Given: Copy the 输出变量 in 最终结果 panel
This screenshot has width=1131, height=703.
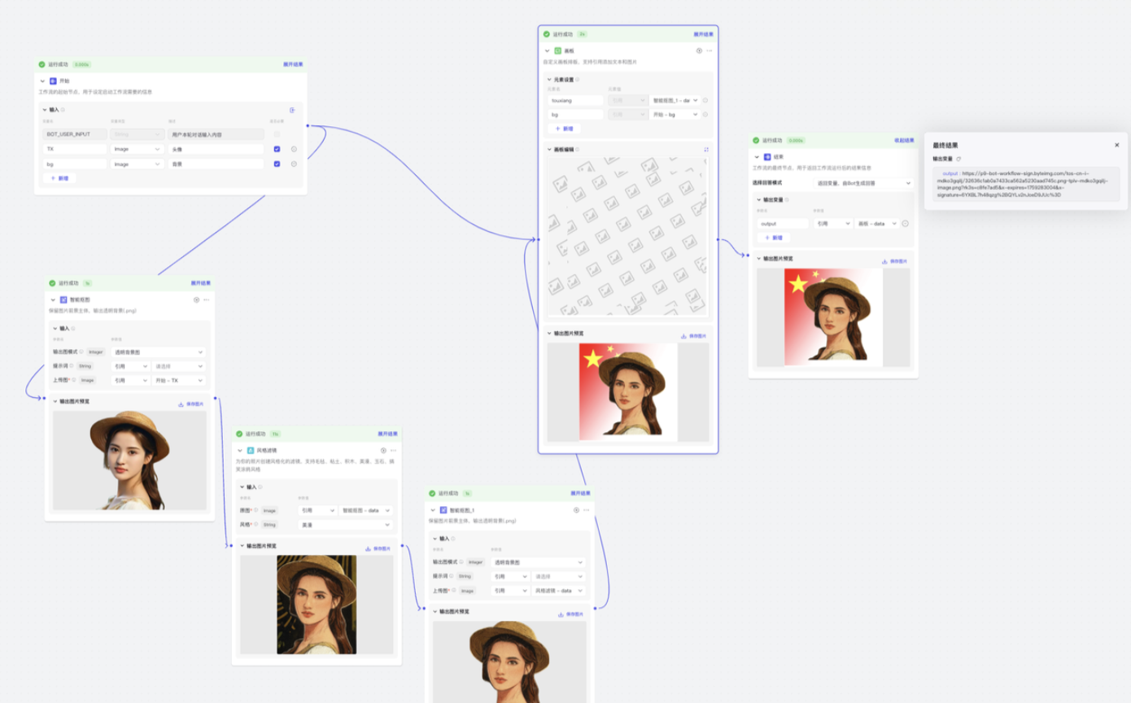Looking at the screenshot, I should tap(959, 159).
